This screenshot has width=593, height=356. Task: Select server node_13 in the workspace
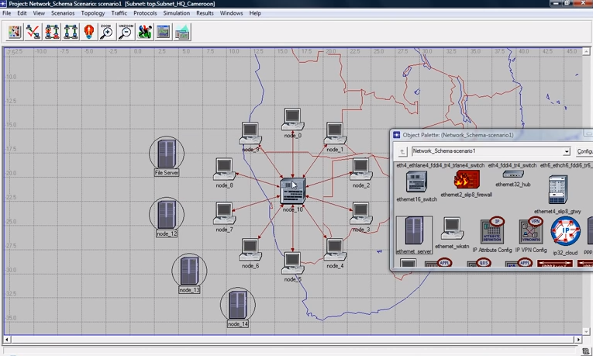click(189, 270)
